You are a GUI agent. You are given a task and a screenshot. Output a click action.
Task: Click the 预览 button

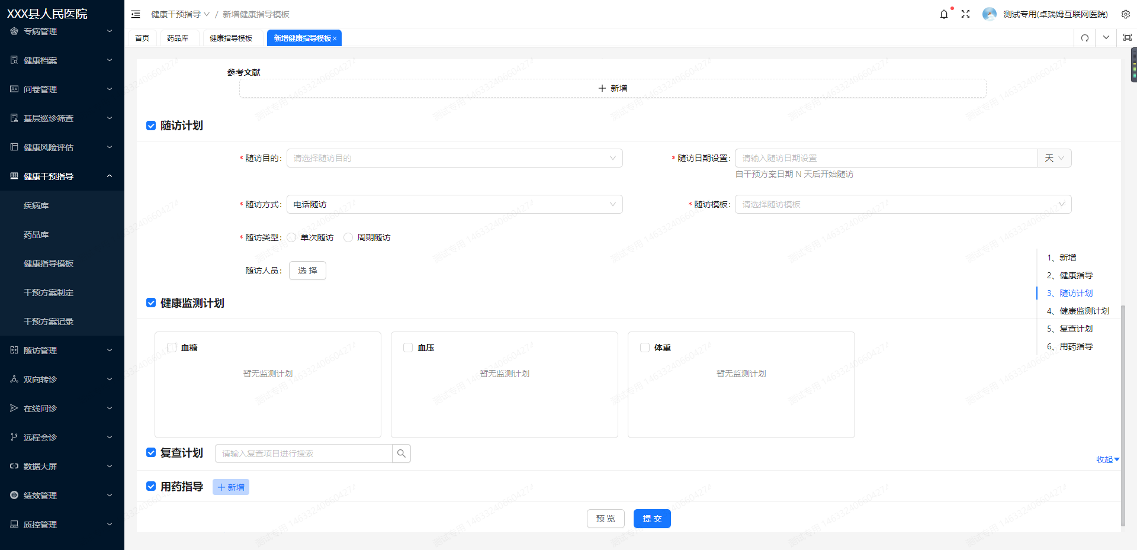coord(605,519)
